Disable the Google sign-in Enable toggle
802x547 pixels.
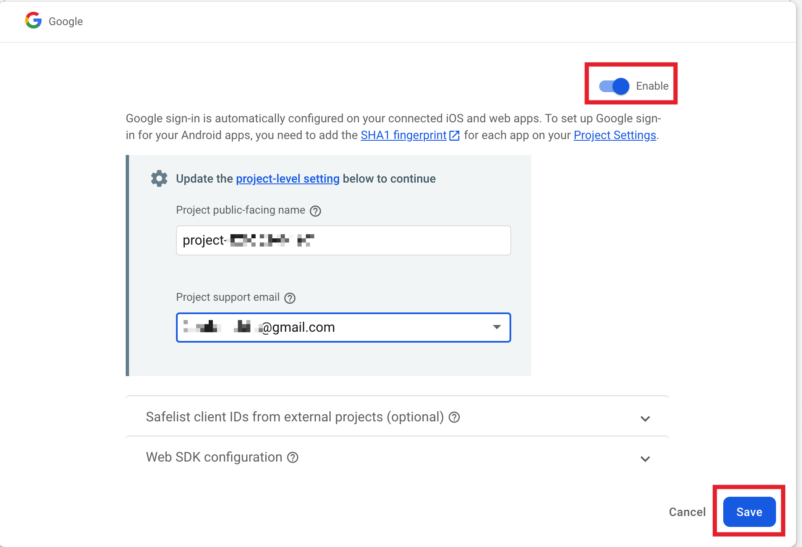[613, 86]
